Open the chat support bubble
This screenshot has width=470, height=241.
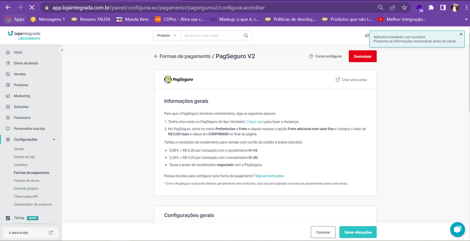point(457,229)
